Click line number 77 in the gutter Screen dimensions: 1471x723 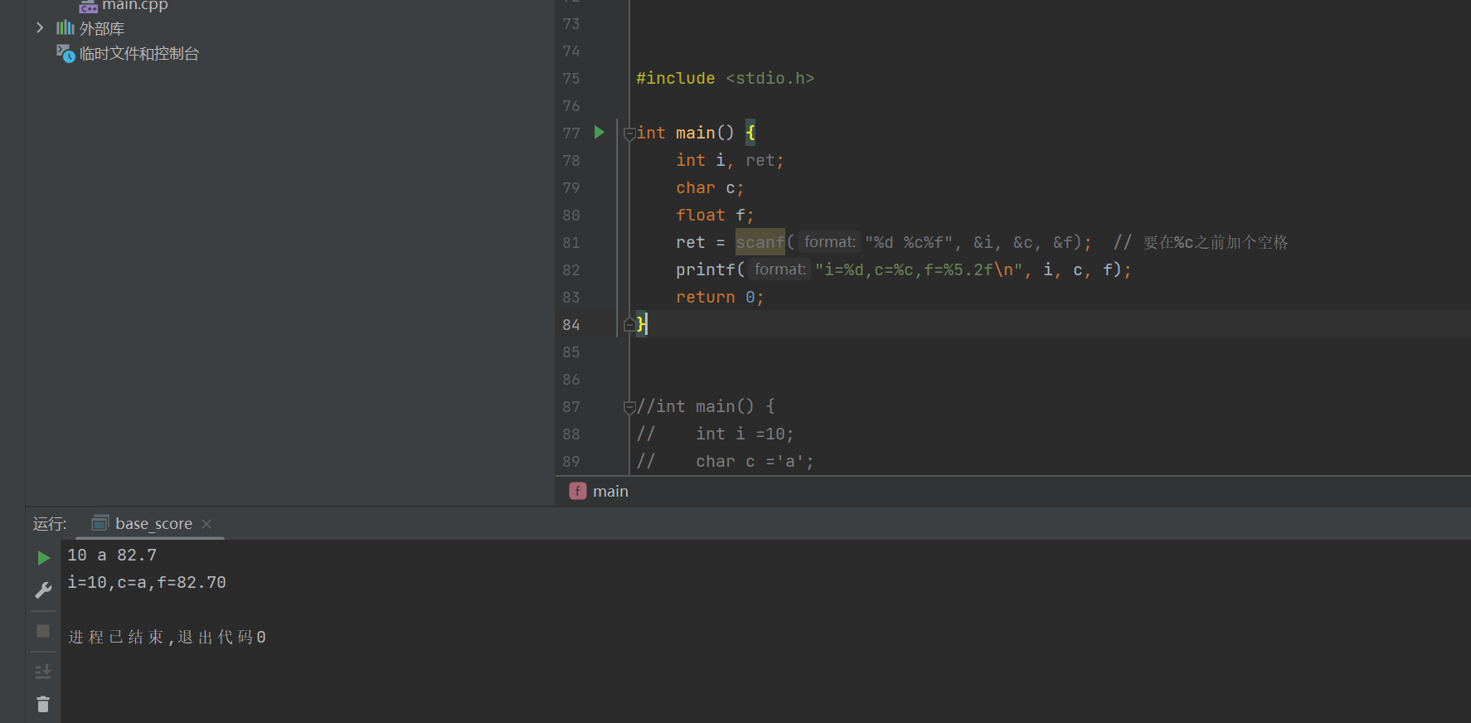[571, 133]
